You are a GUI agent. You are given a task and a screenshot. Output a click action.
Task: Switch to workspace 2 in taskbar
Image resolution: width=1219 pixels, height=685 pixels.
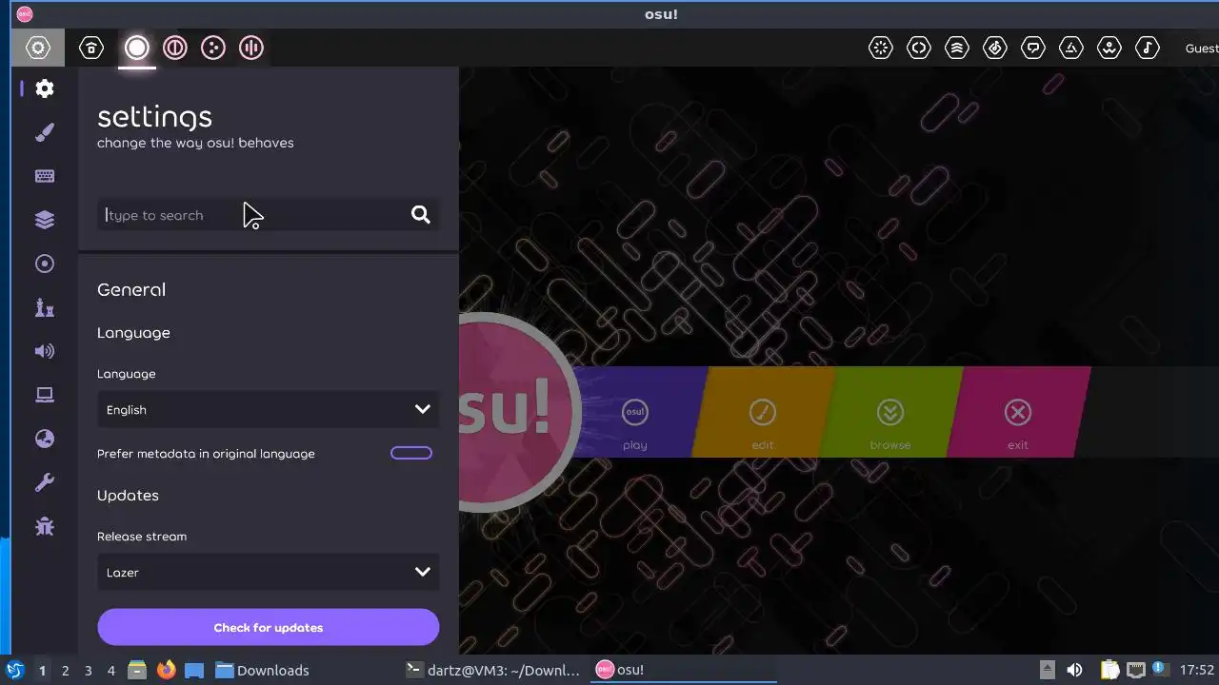coord(65,670)
